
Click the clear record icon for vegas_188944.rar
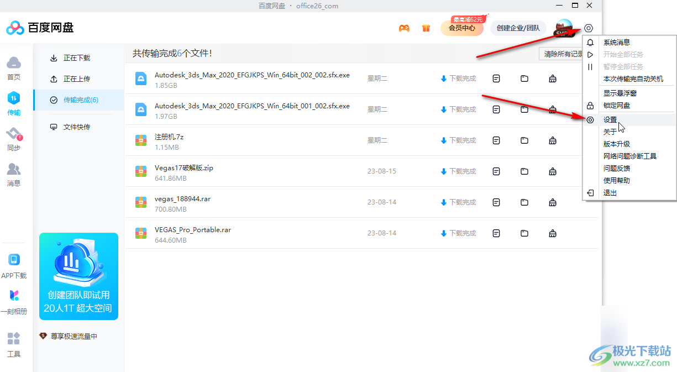pyautogui.click(x=553, y=202)
